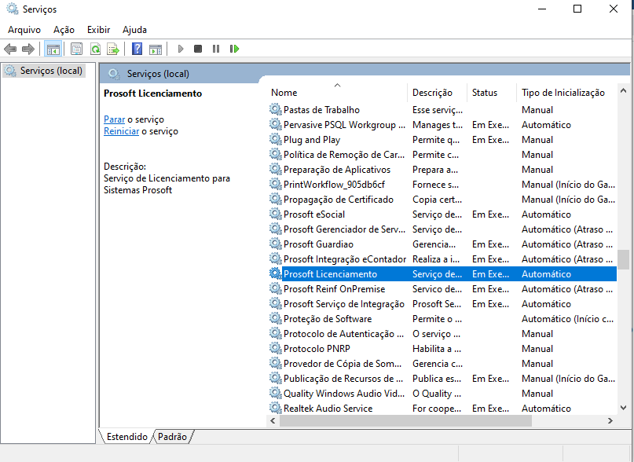Select the Pervasive PSQL Workgroup service

pos(443,124)
